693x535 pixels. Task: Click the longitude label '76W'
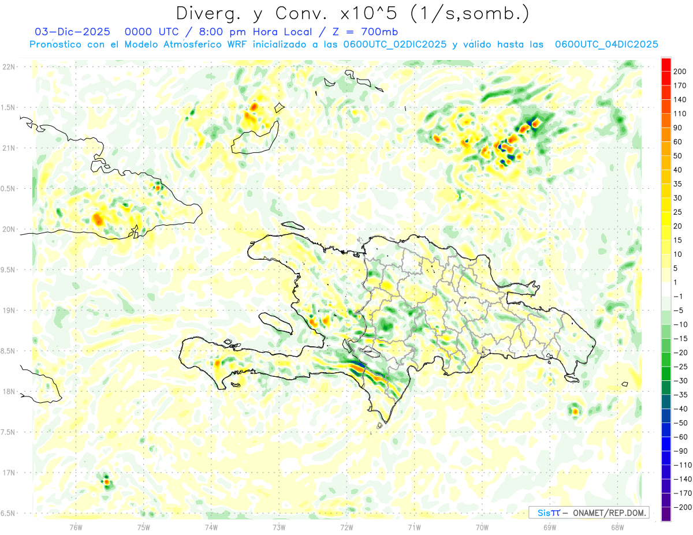(76, 527)
